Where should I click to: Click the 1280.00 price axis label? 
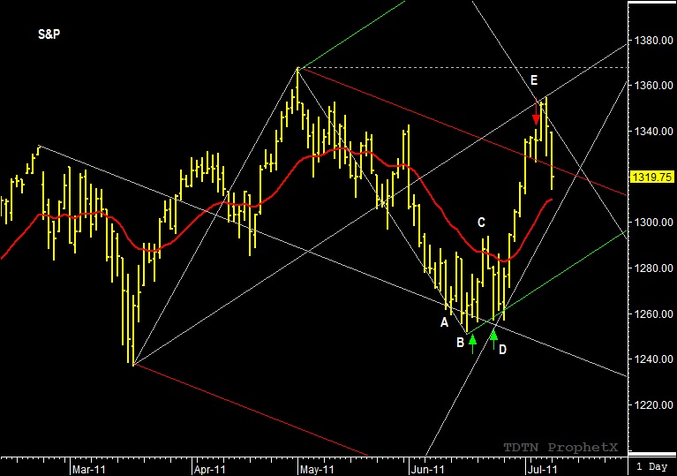[653, 268]
